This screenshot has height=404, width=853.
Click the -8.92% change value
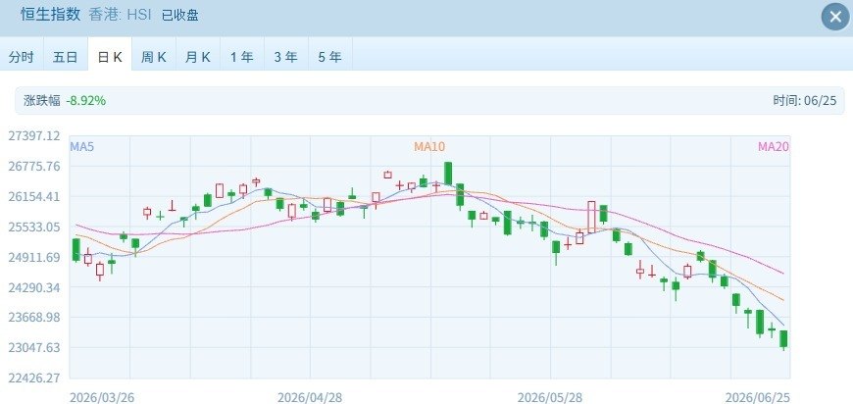[x=86, y=101]
